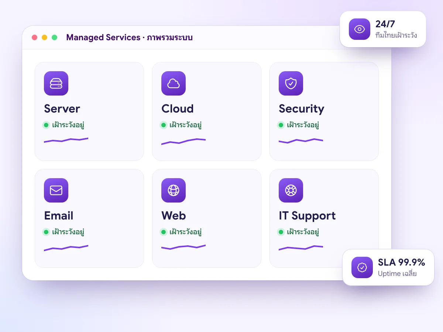Image resolution: width=443 pixels, height=332 pixels.
Task: Click the ทีมไทยเฝ้าระวัง caption
Action: [396, 35]
